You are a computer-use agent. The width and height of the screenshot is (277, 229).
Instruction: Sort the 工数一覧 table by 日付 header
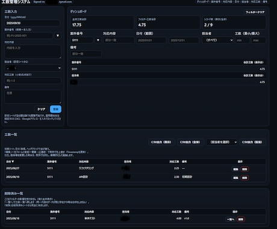point(10,162)
